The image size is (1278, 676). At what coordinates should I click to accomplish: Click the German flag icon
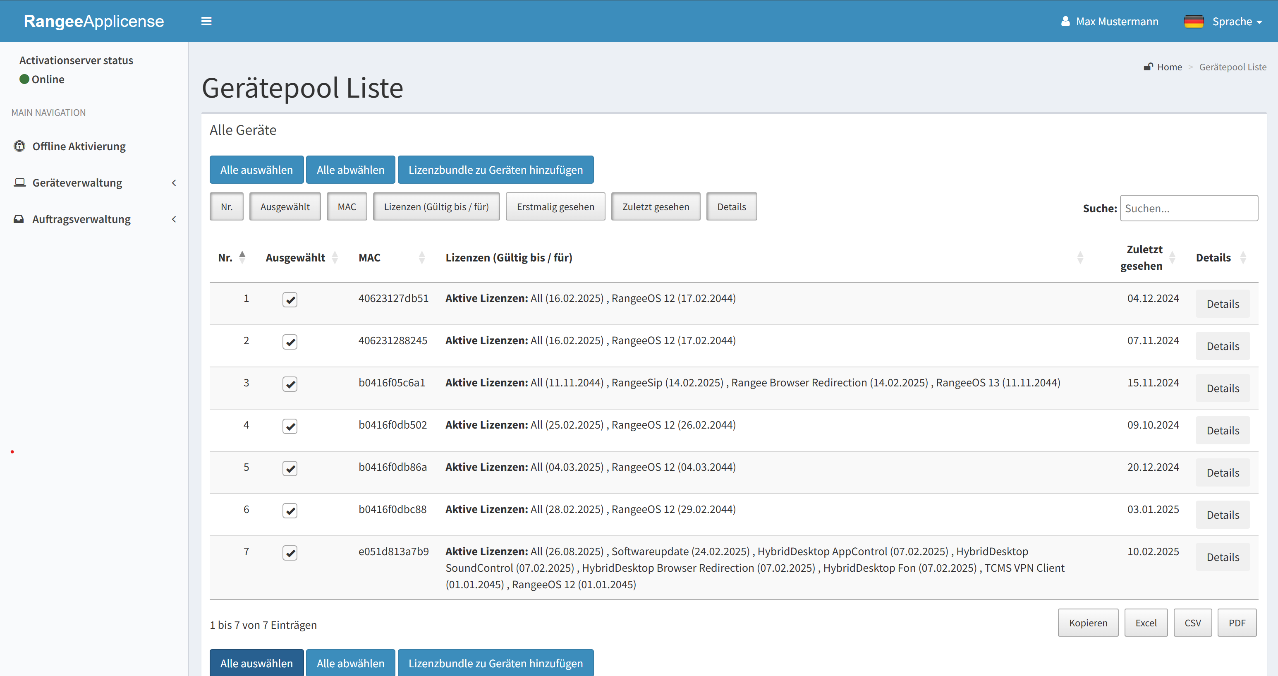(x=1194, y=22)
